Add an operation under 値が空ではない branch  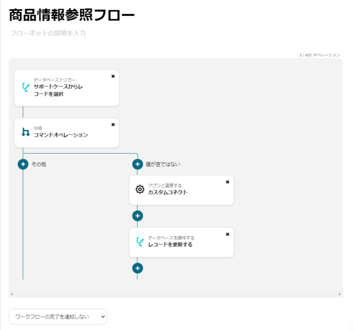[138, 164]
